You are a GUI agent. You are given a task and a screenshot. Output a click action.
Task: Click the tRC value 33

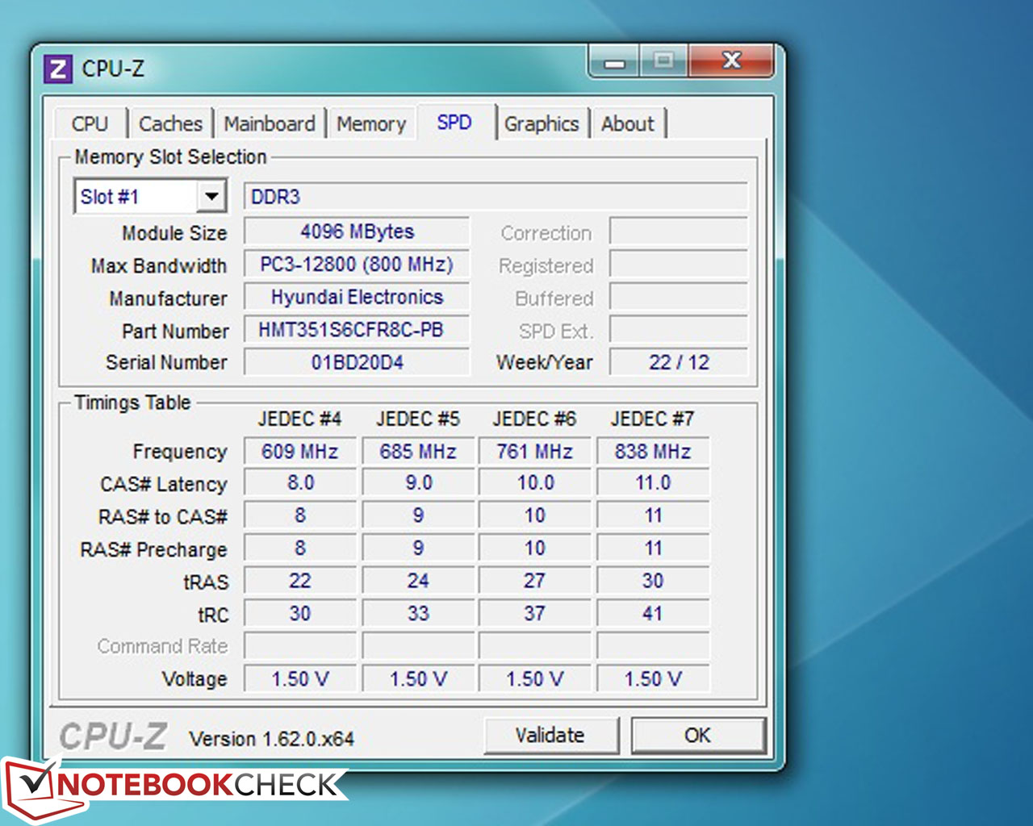[418, 613]
